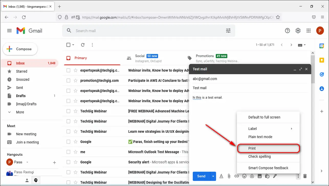The image size is (329, 186).
Task: Star the Learn new strategies in UI/UX email
Action: coord(75,131)
